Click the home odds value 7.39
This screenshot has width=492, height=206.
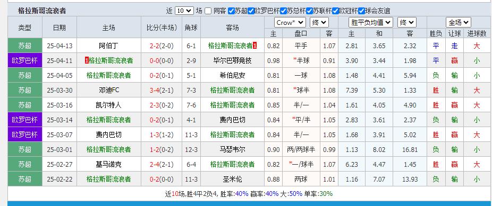[x=351, y=91]
